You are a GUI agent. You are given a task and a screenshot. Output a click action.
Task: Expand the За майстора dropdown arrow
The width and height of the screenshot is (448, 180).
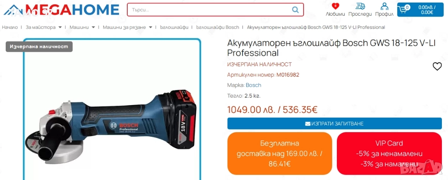tap(60, 27)
